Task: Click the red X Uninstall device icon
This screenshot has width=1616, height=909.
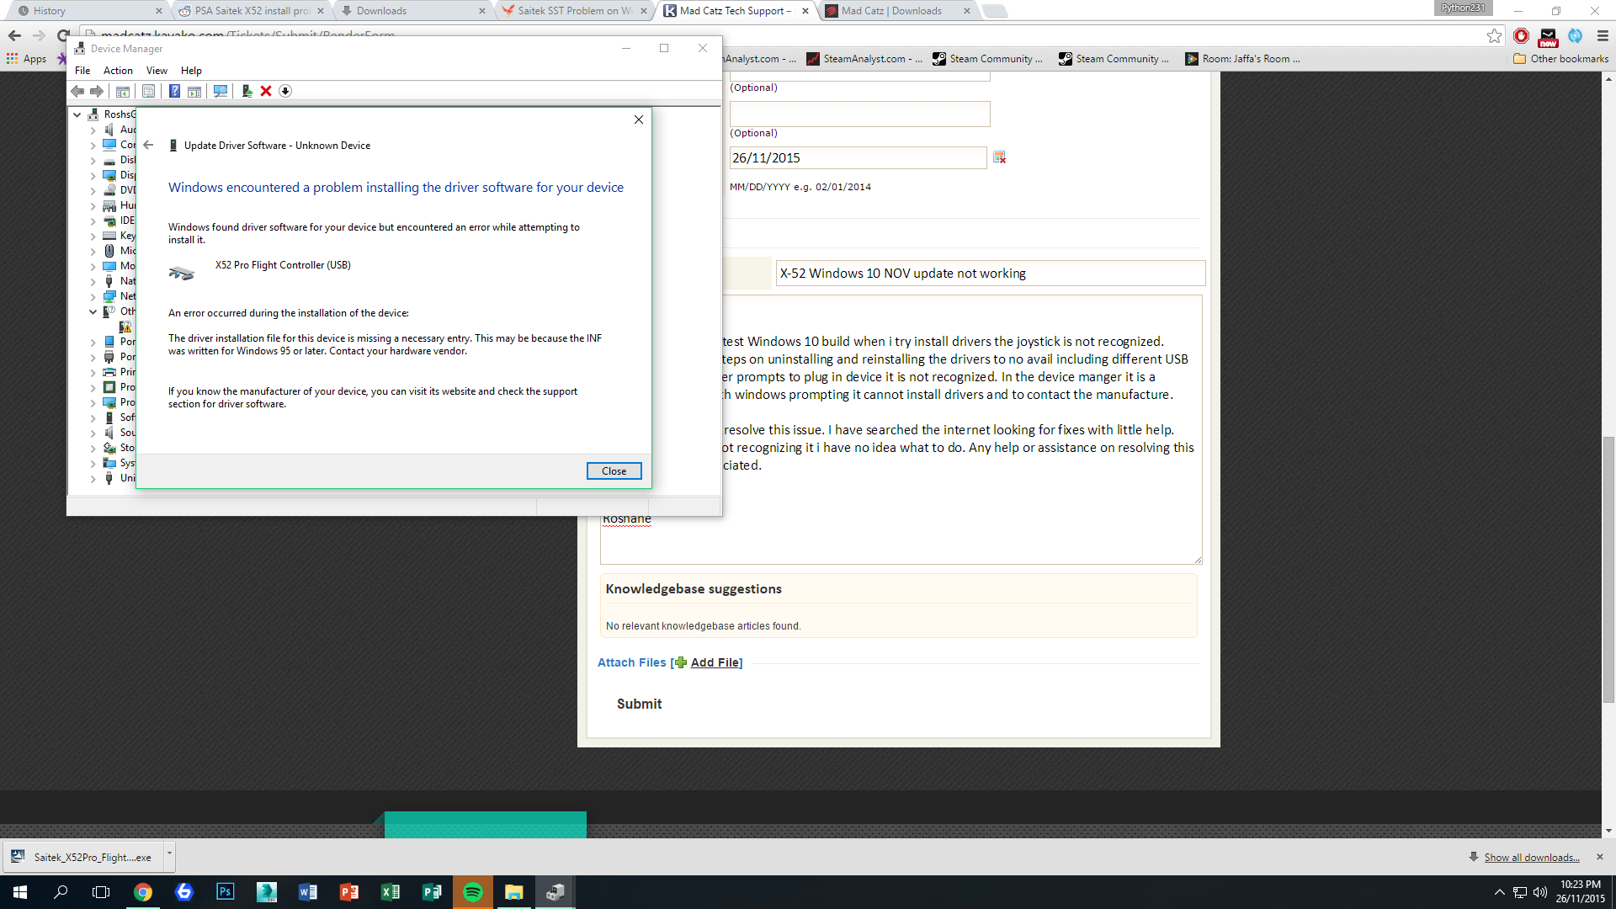Action: [266, 91]
